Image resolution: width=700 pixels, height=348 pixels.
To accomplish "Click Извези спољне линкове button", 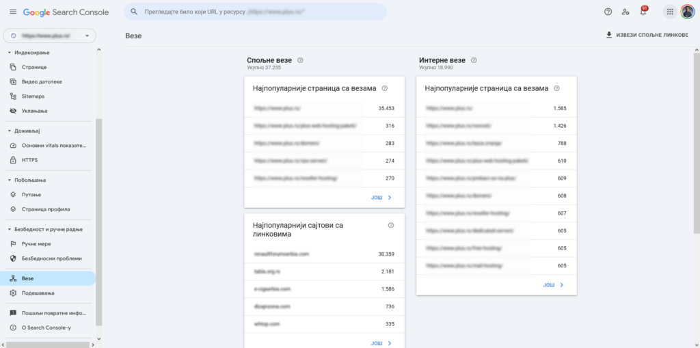I will pos(647,35).
